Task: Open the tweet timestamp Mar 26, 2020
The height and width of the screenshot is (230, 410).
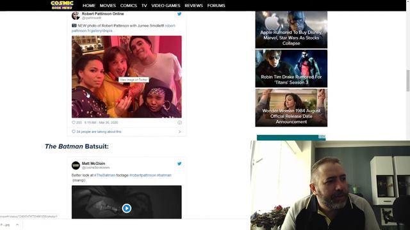Action: click(101, 123)
